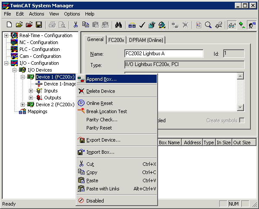The width and height of the screenshot is (259, 209).
Task: Click the I/O Devices tree node icon
Action: pyautogui.click(x=22, y=70)
